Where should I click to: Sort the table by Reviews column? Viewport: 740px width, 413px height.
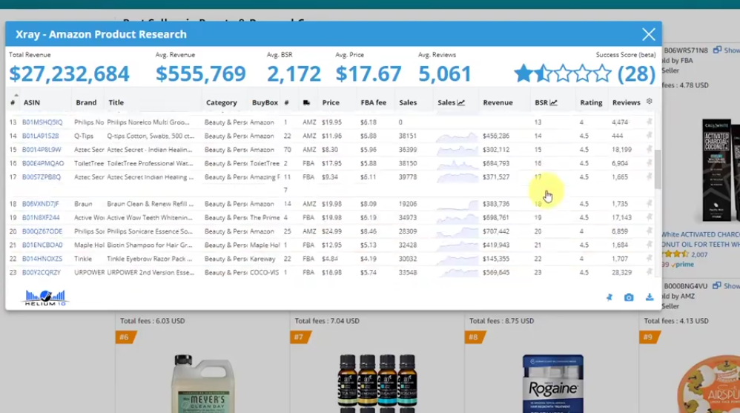(627, 102)
